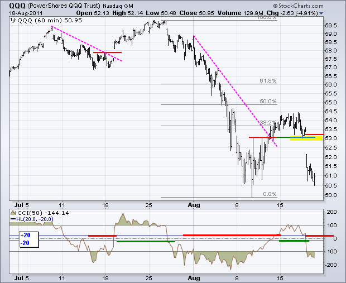This screenshot has width=346, height=283.
Task: Click the Low 50.48 value
Action: tap(161, 13)
